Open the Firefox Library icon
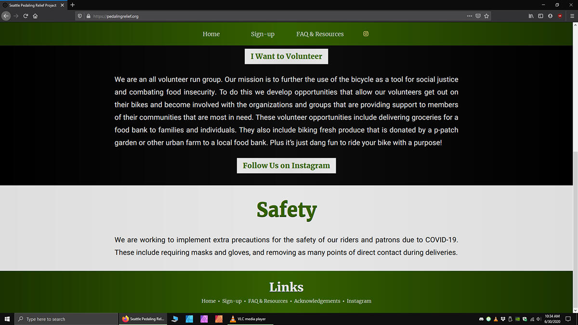 pyautogui.click(x=531, y=16)
